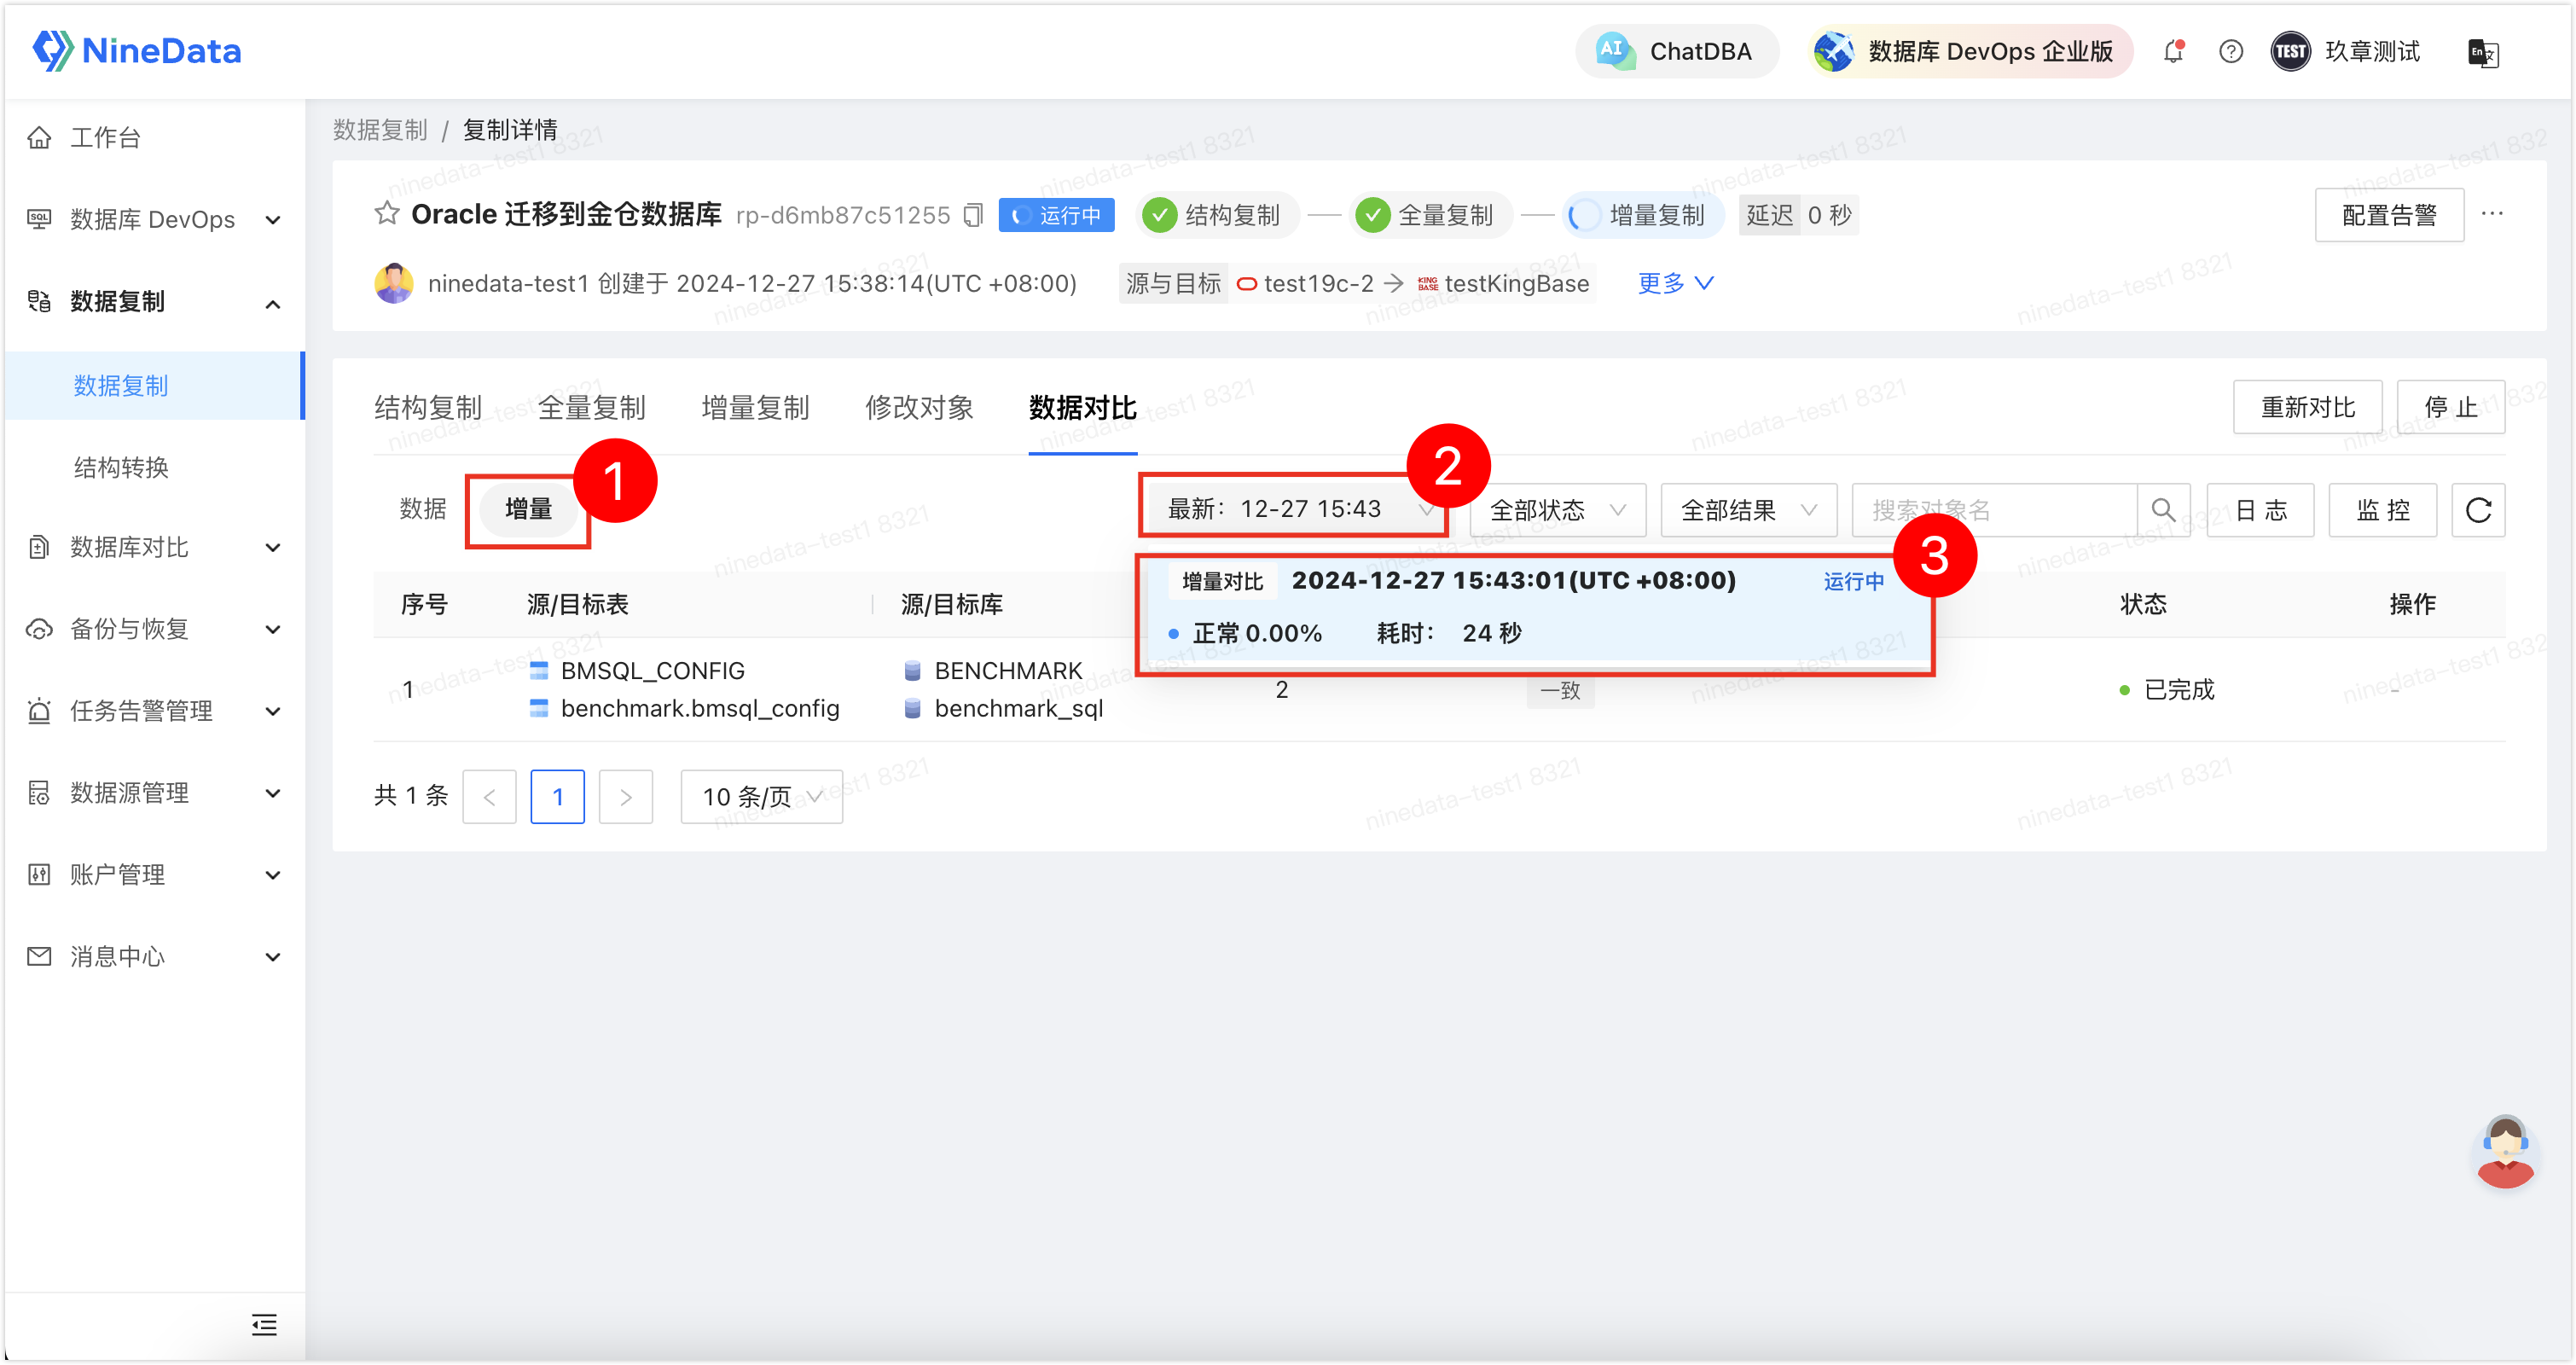Expand 数据库对比 sidebar menu
Viewport: 2576px width, 1365px height.
(154, 547)
